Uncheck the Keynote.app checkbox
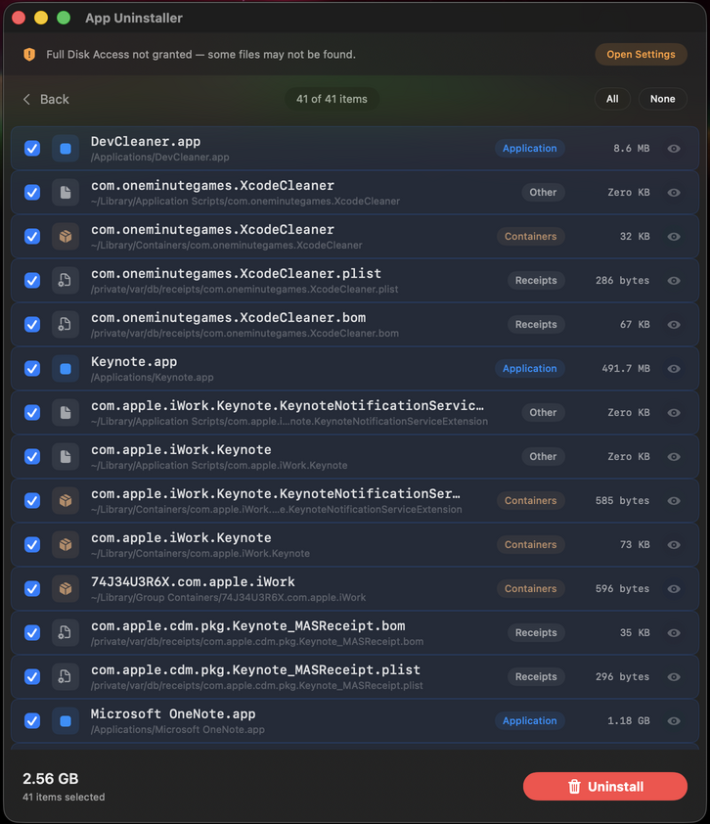The height and width of the screenshot is (824, 710). [x=32, y=369]
